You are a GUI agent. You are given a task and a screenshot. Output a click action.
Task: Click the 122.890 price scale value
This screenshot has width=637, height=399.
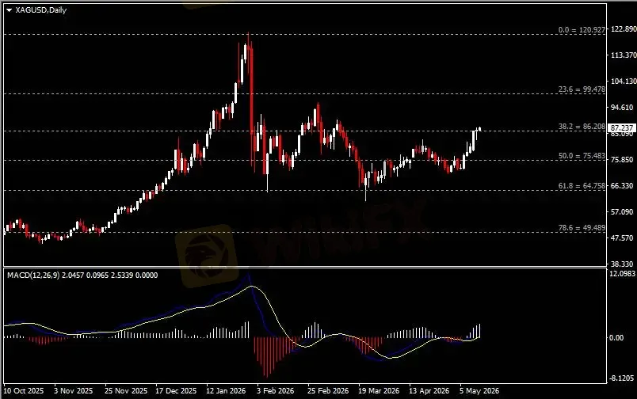pos(624,29)
